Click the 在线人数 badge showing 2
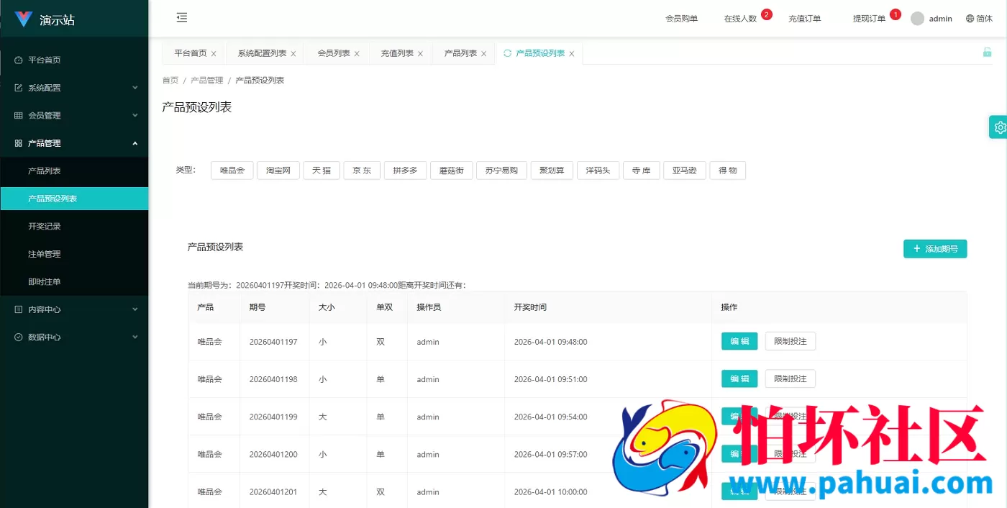 766,14
